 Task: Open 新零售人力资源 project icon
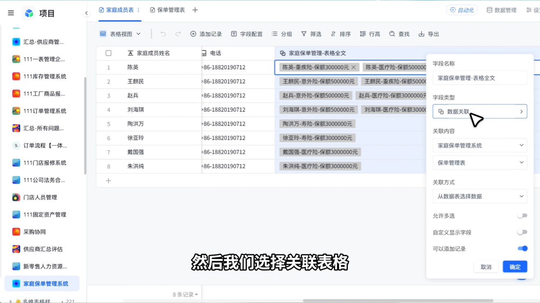[16, 266]
